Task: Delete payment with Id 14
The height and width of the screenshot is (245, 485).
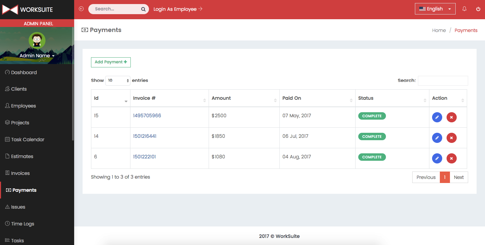Action: tap(451, 138)
